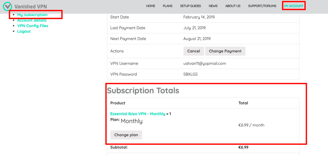Click the Subscription Totals heading

pos(143,91)
